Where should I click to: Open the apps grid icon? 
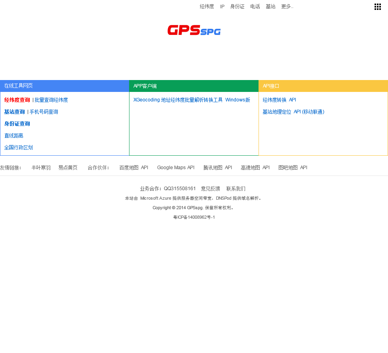pos(378,7)
